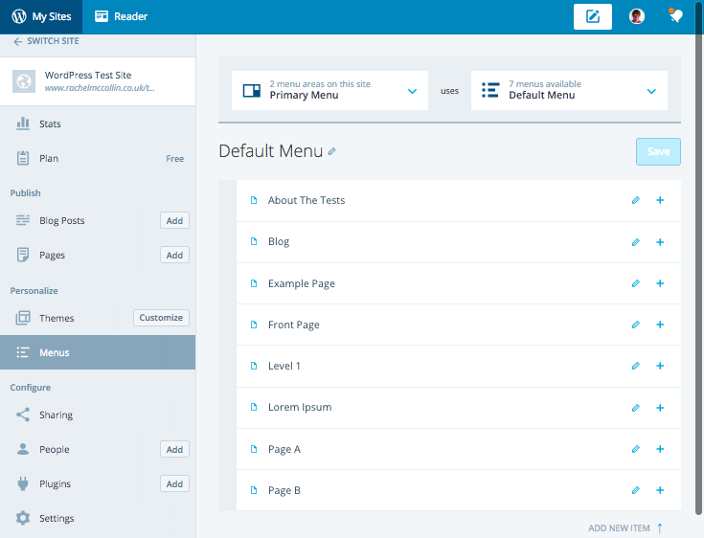The height and width of the screenshot is (538, 704).
Task: Go to Pages in the sidebar
Action: [52, 256]
